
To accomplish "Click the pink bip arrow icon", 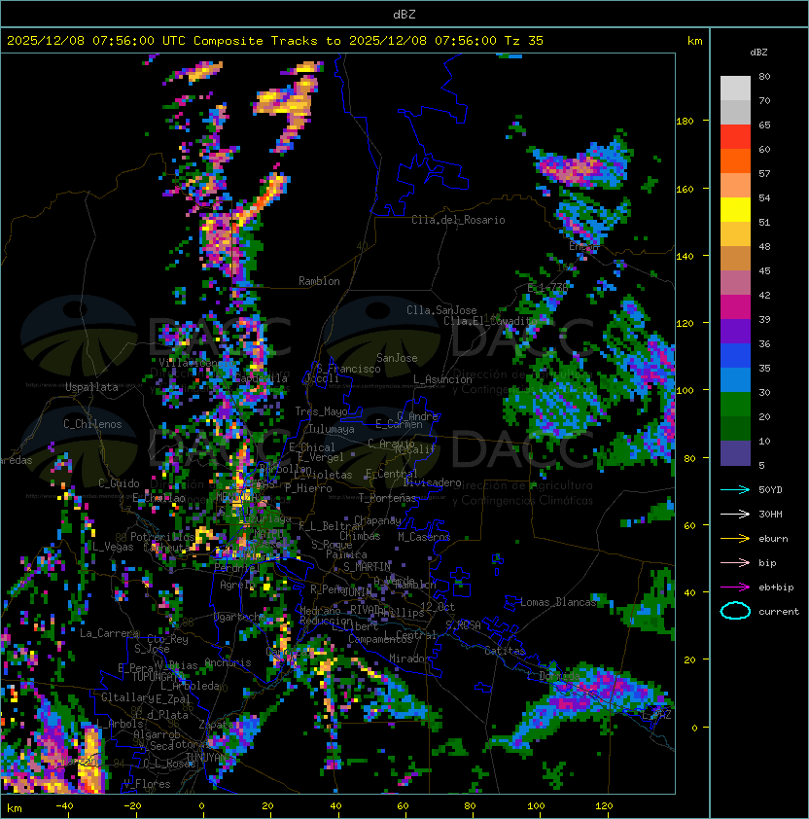I will pyautogui.click(x=735, y=563).
